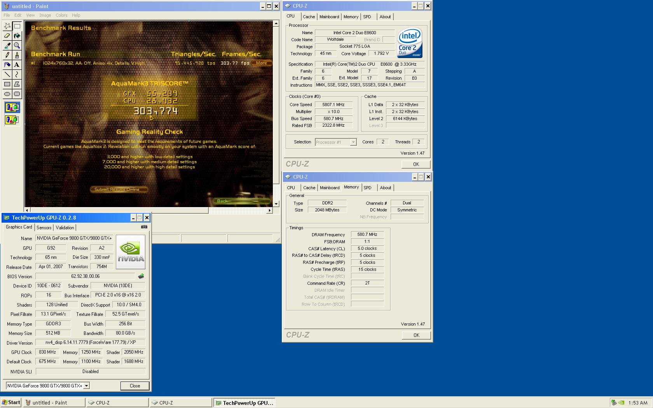
Task: Choose the Line tool in Paint
Action: (x=7, y=74)
